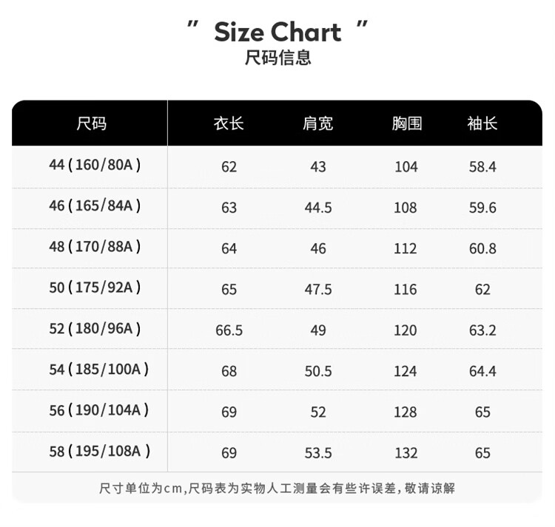
Task: Select the 44 (160/80A) size row label
Action: tap(95, 165)
